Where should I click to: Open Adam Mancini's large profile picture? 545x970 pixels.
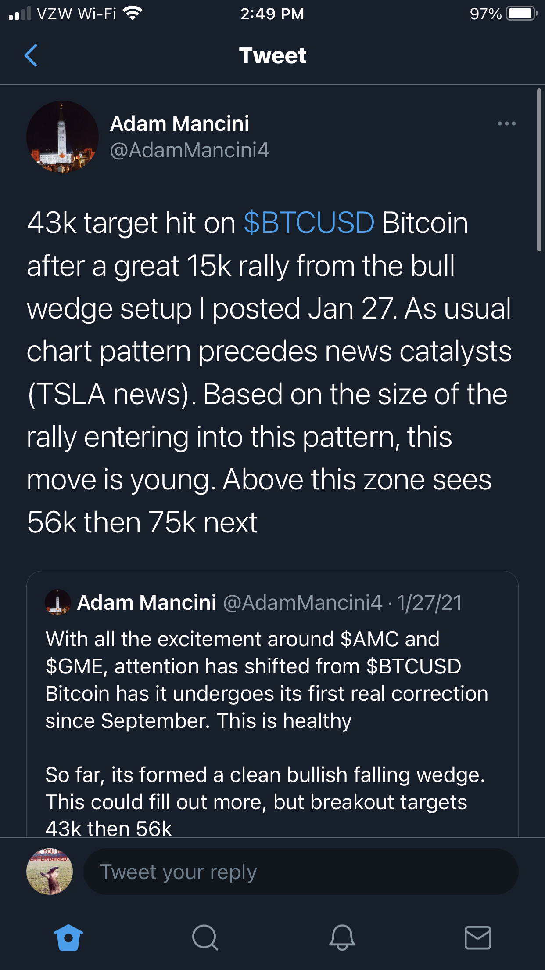[62, 137]
